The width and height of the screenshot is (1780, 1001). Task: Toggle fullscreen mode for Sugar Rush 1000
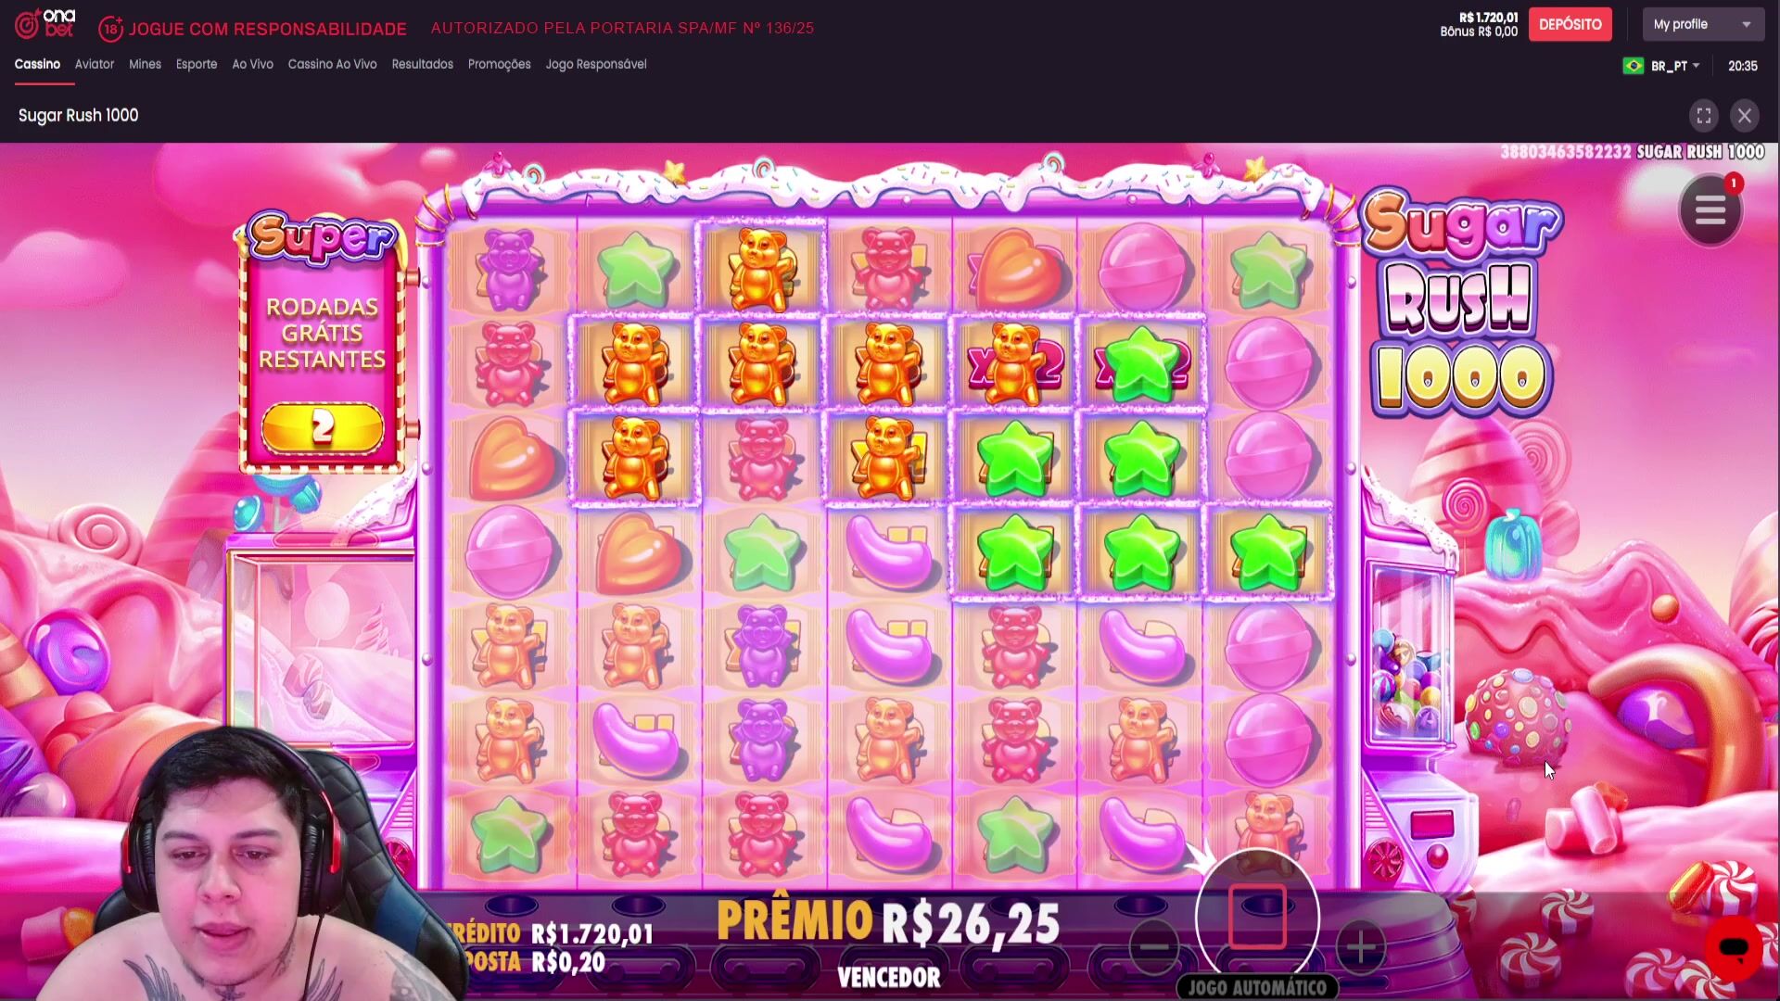(x=1704, y=116)
